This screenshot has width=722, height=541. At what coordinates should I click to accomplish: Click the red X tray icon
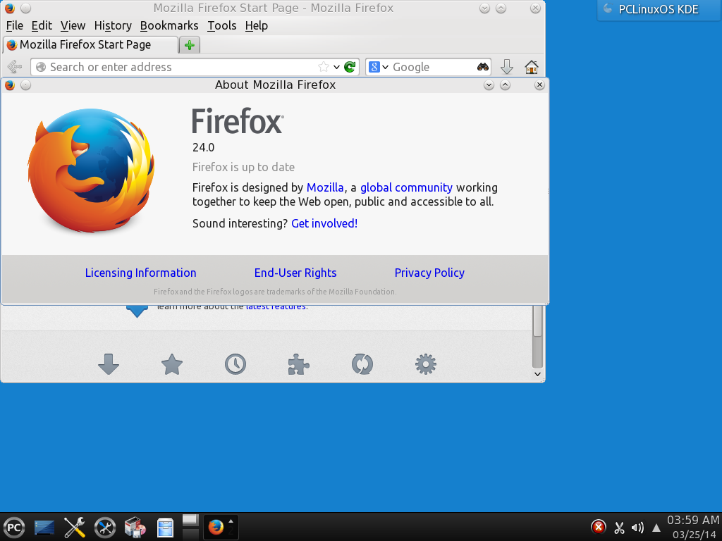pos(598,527)
